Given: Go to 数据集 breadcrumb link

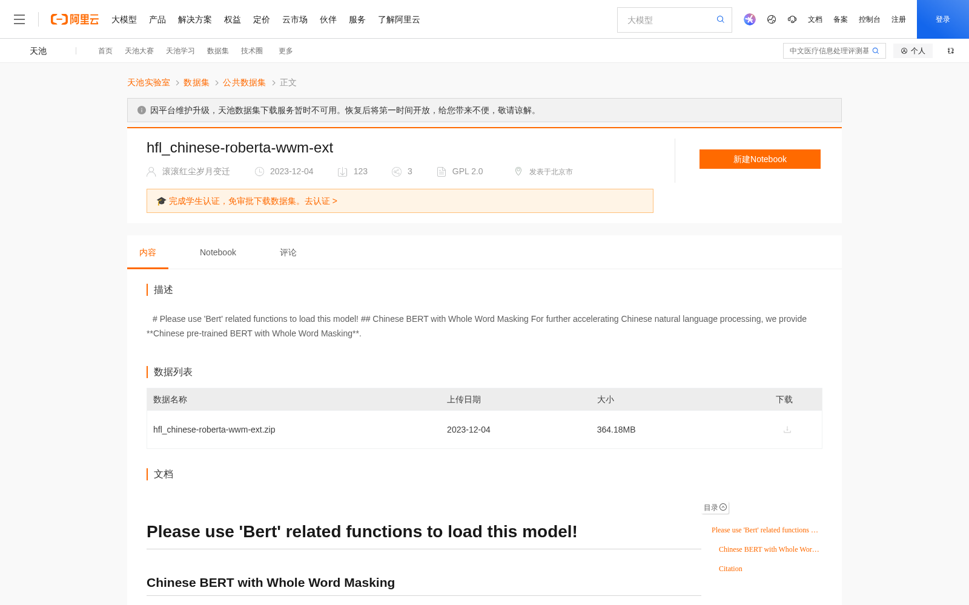Looking at the screenshot, I should click(x=196, y=82).
